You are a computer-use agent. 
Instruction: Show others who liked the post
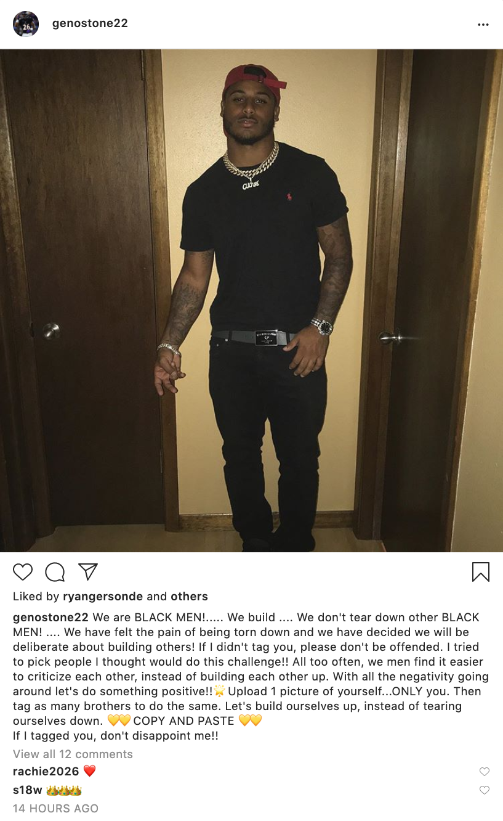(x=189, y=596)
